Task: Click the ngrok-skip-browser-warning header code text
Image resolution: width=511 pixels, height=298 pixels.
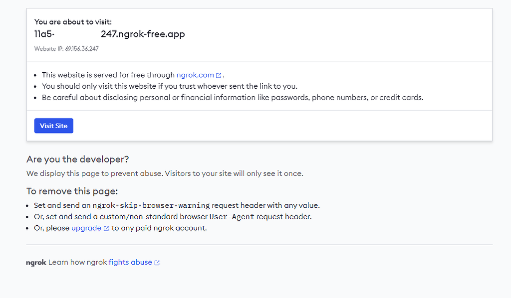Action: coord(151,205)
